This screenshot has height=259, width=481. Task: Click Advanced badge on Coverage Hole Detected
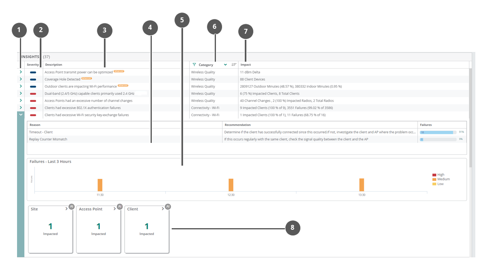86,78
